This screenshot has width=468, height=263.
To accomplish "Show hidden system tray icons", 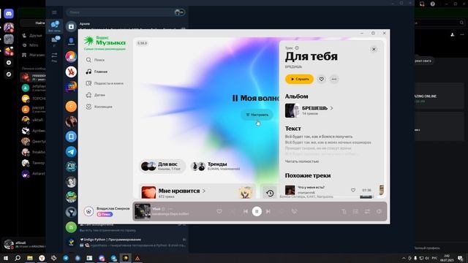I will [x=404, y=258].
